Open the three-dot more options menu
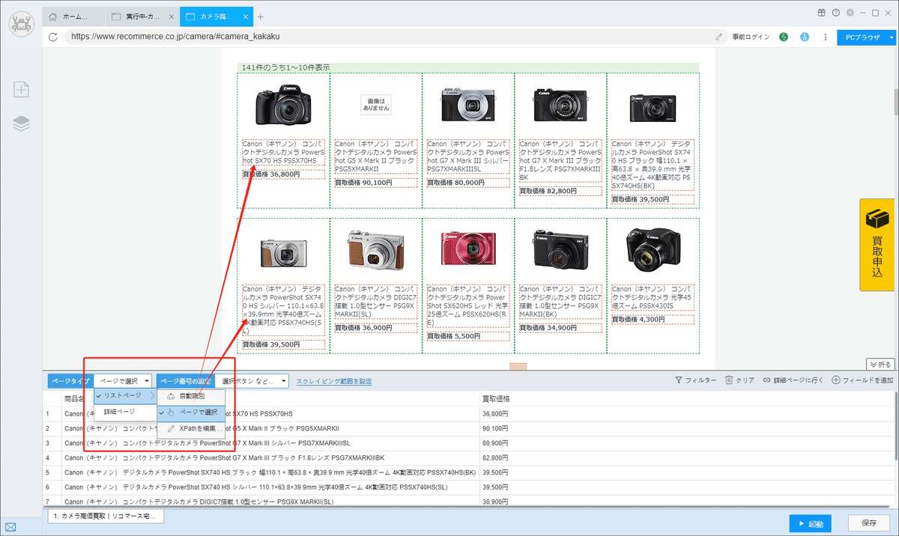Image resolution: width=899 pixels, height=536 pixels. click(x=826, y=37)
